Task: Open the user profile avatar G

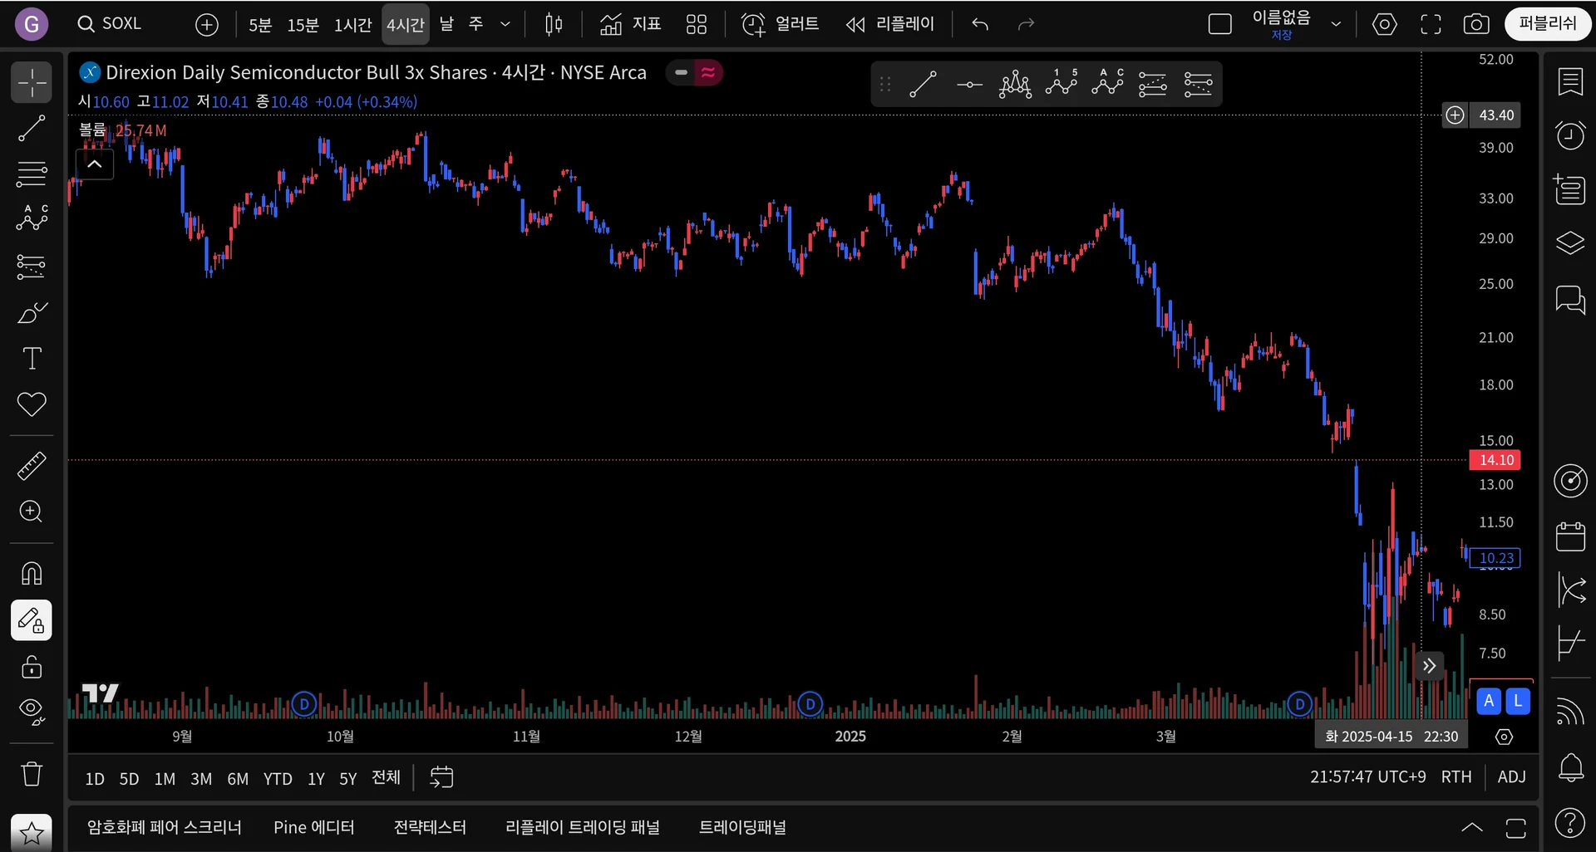Action: tap(32, 24)
